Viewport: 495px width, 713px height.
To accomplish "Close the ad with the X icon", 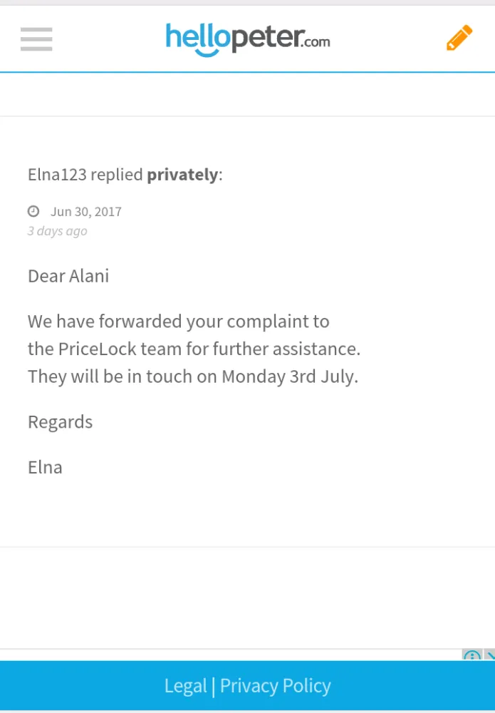I will pyautogui.click(x=490, y=655).
